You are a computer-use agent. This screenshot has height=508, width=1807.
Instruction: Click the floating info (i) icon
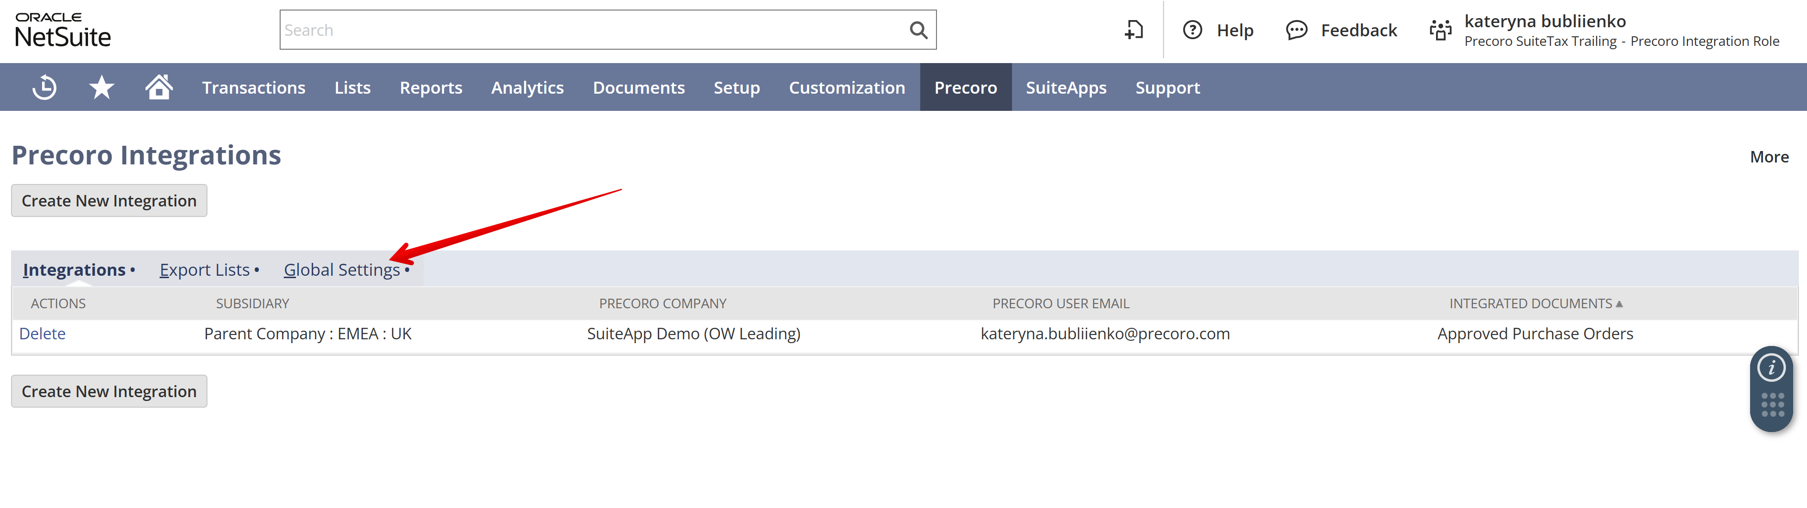point(1771,367)
